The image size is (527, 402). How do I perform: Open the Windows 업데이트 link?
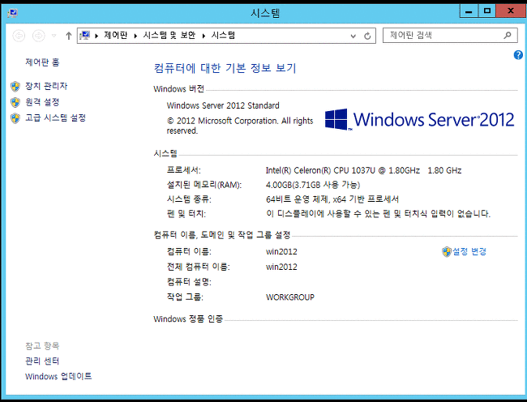(58, 377)
